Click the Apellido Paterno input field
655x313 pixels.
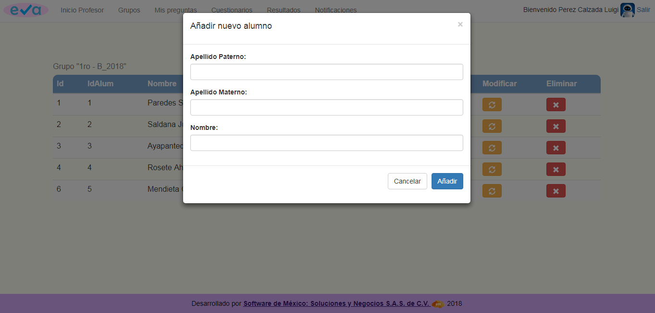[x=326, y=71]
